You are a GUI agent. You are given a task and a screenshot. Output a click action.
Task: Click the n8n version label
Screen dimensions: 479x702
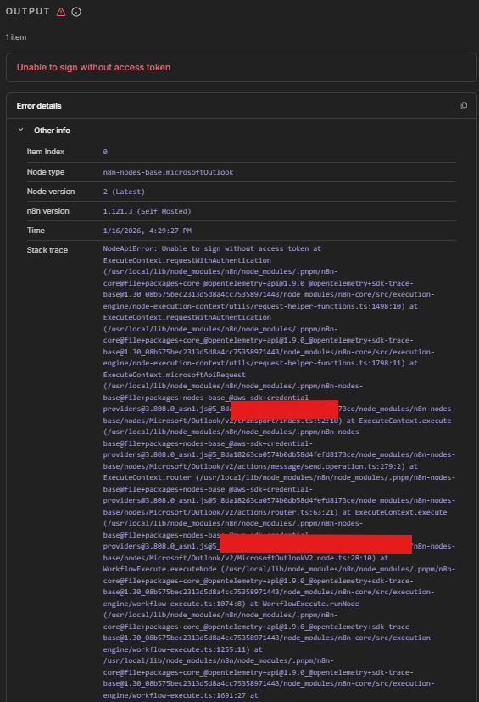pos(47,211)
